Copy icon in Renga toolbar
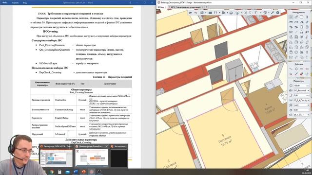 (251, 13)
